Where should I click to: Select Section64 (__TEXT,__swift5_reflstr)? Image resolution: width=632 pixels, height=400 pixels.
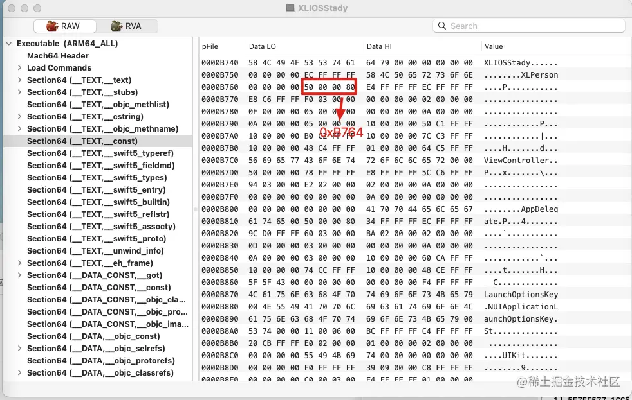[x=98, y=214]
